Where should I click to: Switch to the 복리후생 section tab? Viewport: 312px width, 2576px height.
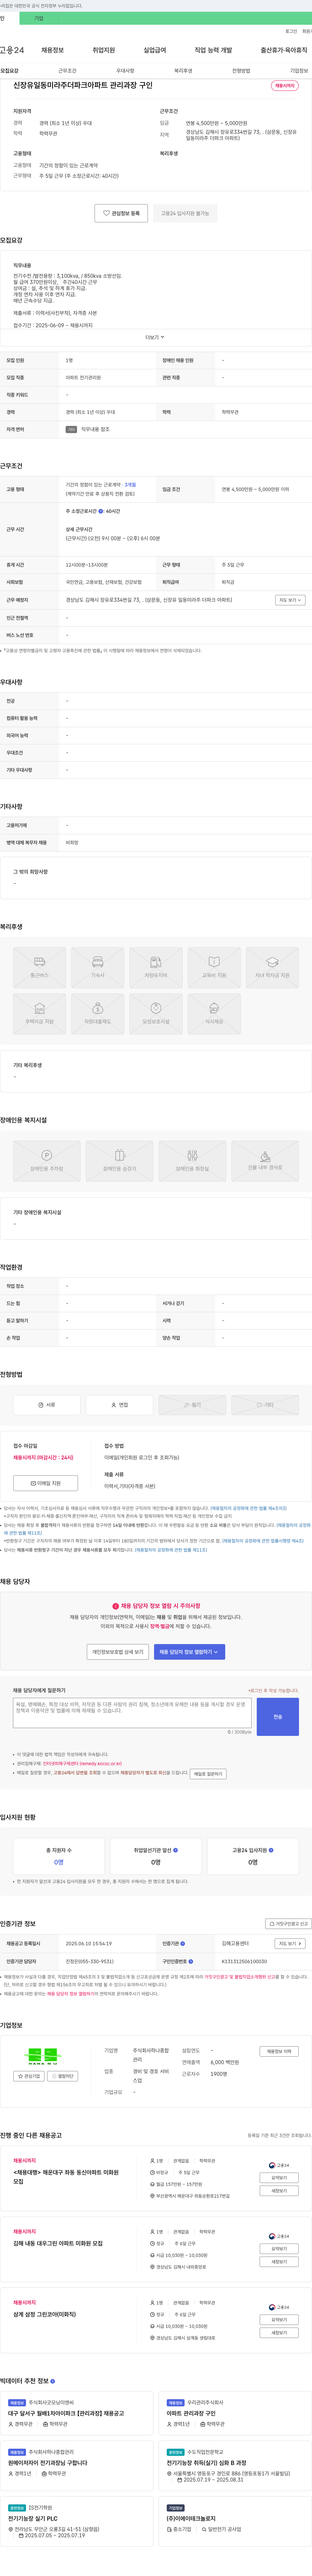pyautogui.click(x=183, y=71)
